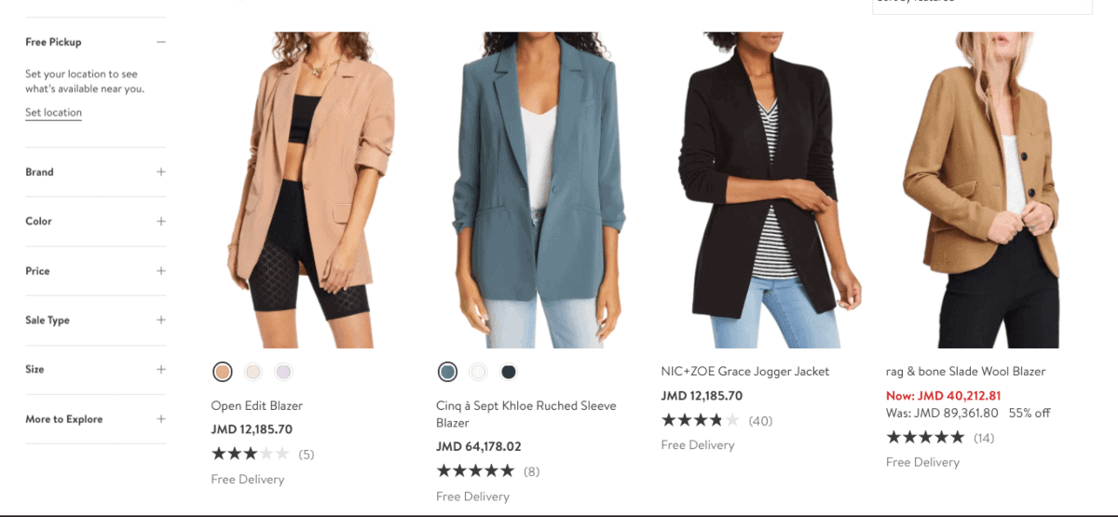Select the navy swatch for Cinq à Sept blazer
This screenshot has height=517, width=1118.
tap(509, 372)
